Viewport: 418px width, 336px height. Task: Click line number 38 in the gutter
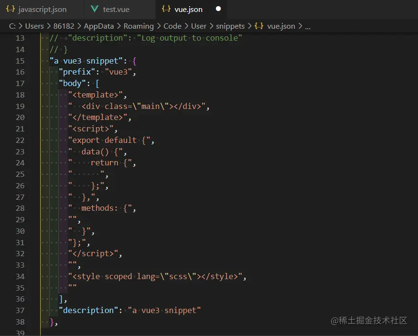(20, 322)
